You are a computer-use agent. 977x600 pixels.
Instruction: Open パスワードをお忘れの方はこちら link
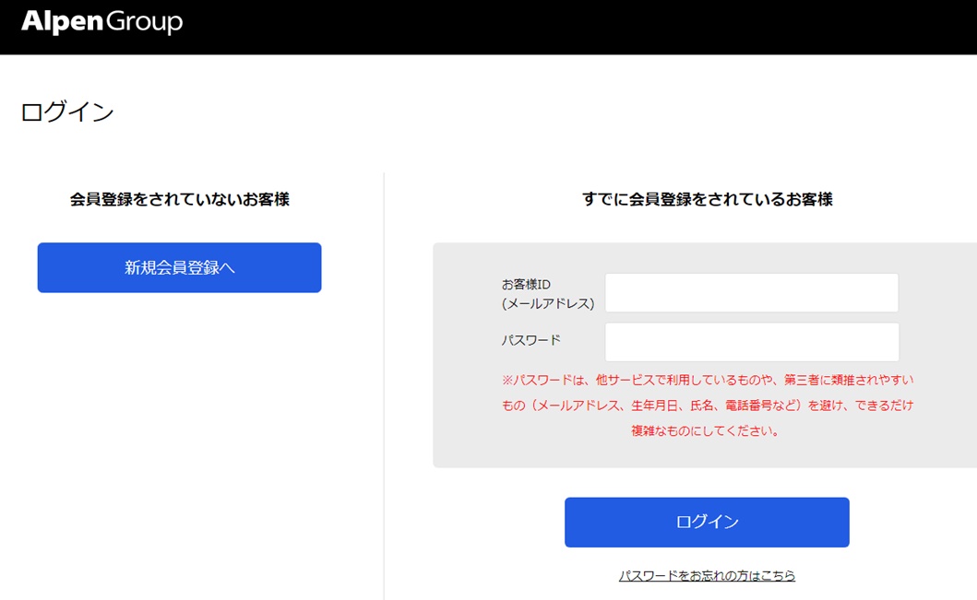707,576
